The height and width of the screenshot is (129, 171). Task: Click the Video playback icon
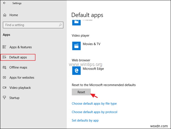4,88
